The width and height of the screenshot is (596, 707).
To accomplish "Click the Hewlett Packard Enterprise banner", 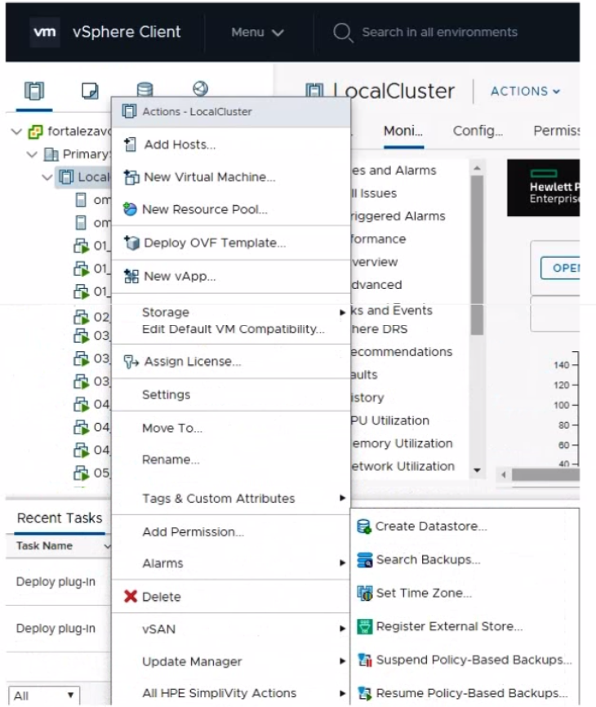I will pyautogui.click(x=543, y=188).
